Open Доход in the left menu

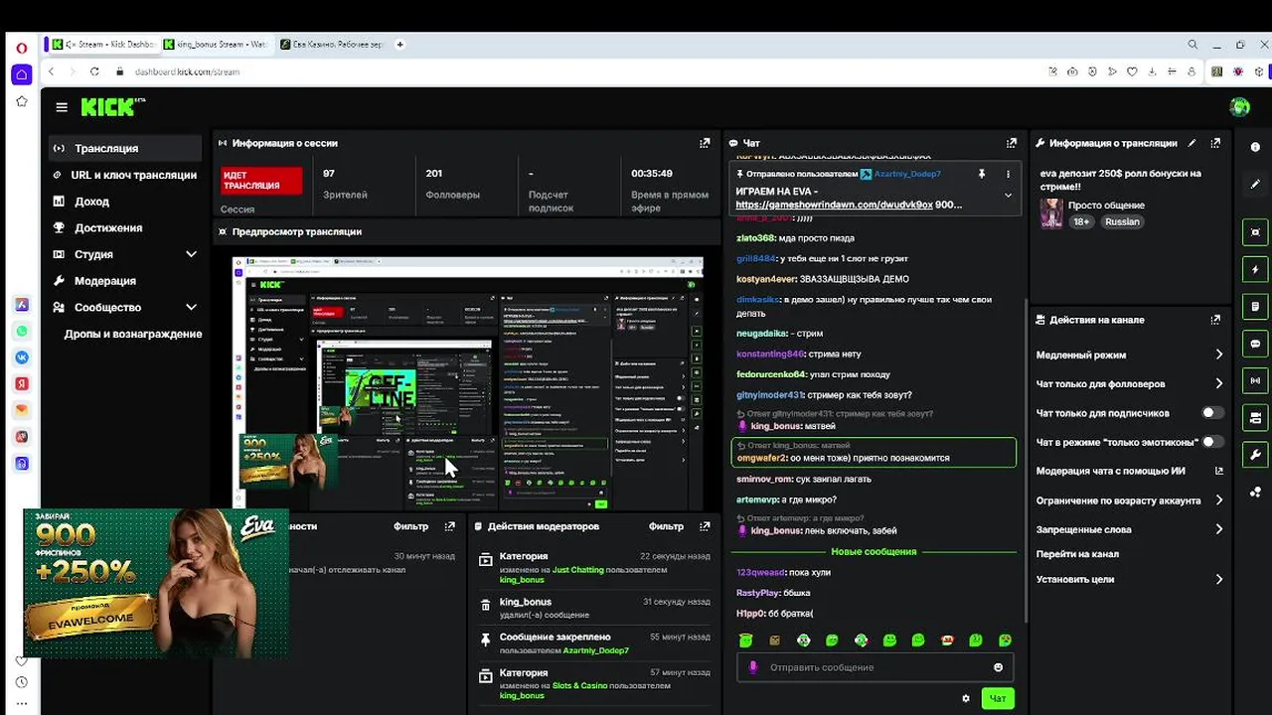tap(125, 201)
